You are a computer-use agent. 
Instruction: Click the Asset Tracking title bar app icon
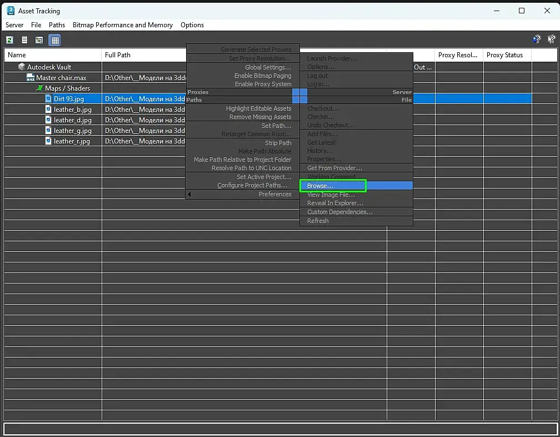click(11, 11)
